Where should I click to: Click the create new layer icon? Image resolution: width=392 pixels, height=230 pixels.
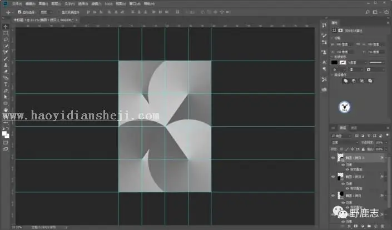(376, 226)
